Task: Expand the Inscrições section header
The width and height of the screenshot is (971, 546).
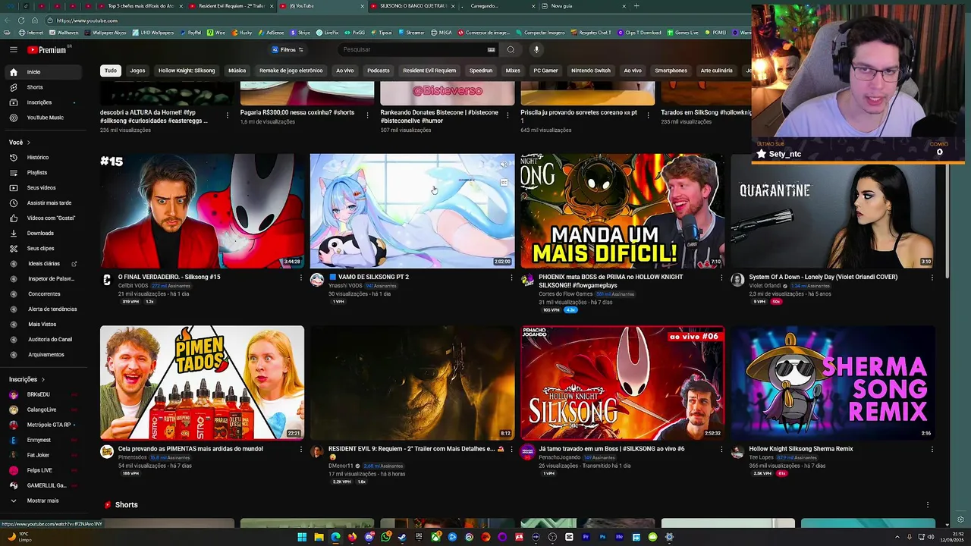Action: tap(27, 379)
